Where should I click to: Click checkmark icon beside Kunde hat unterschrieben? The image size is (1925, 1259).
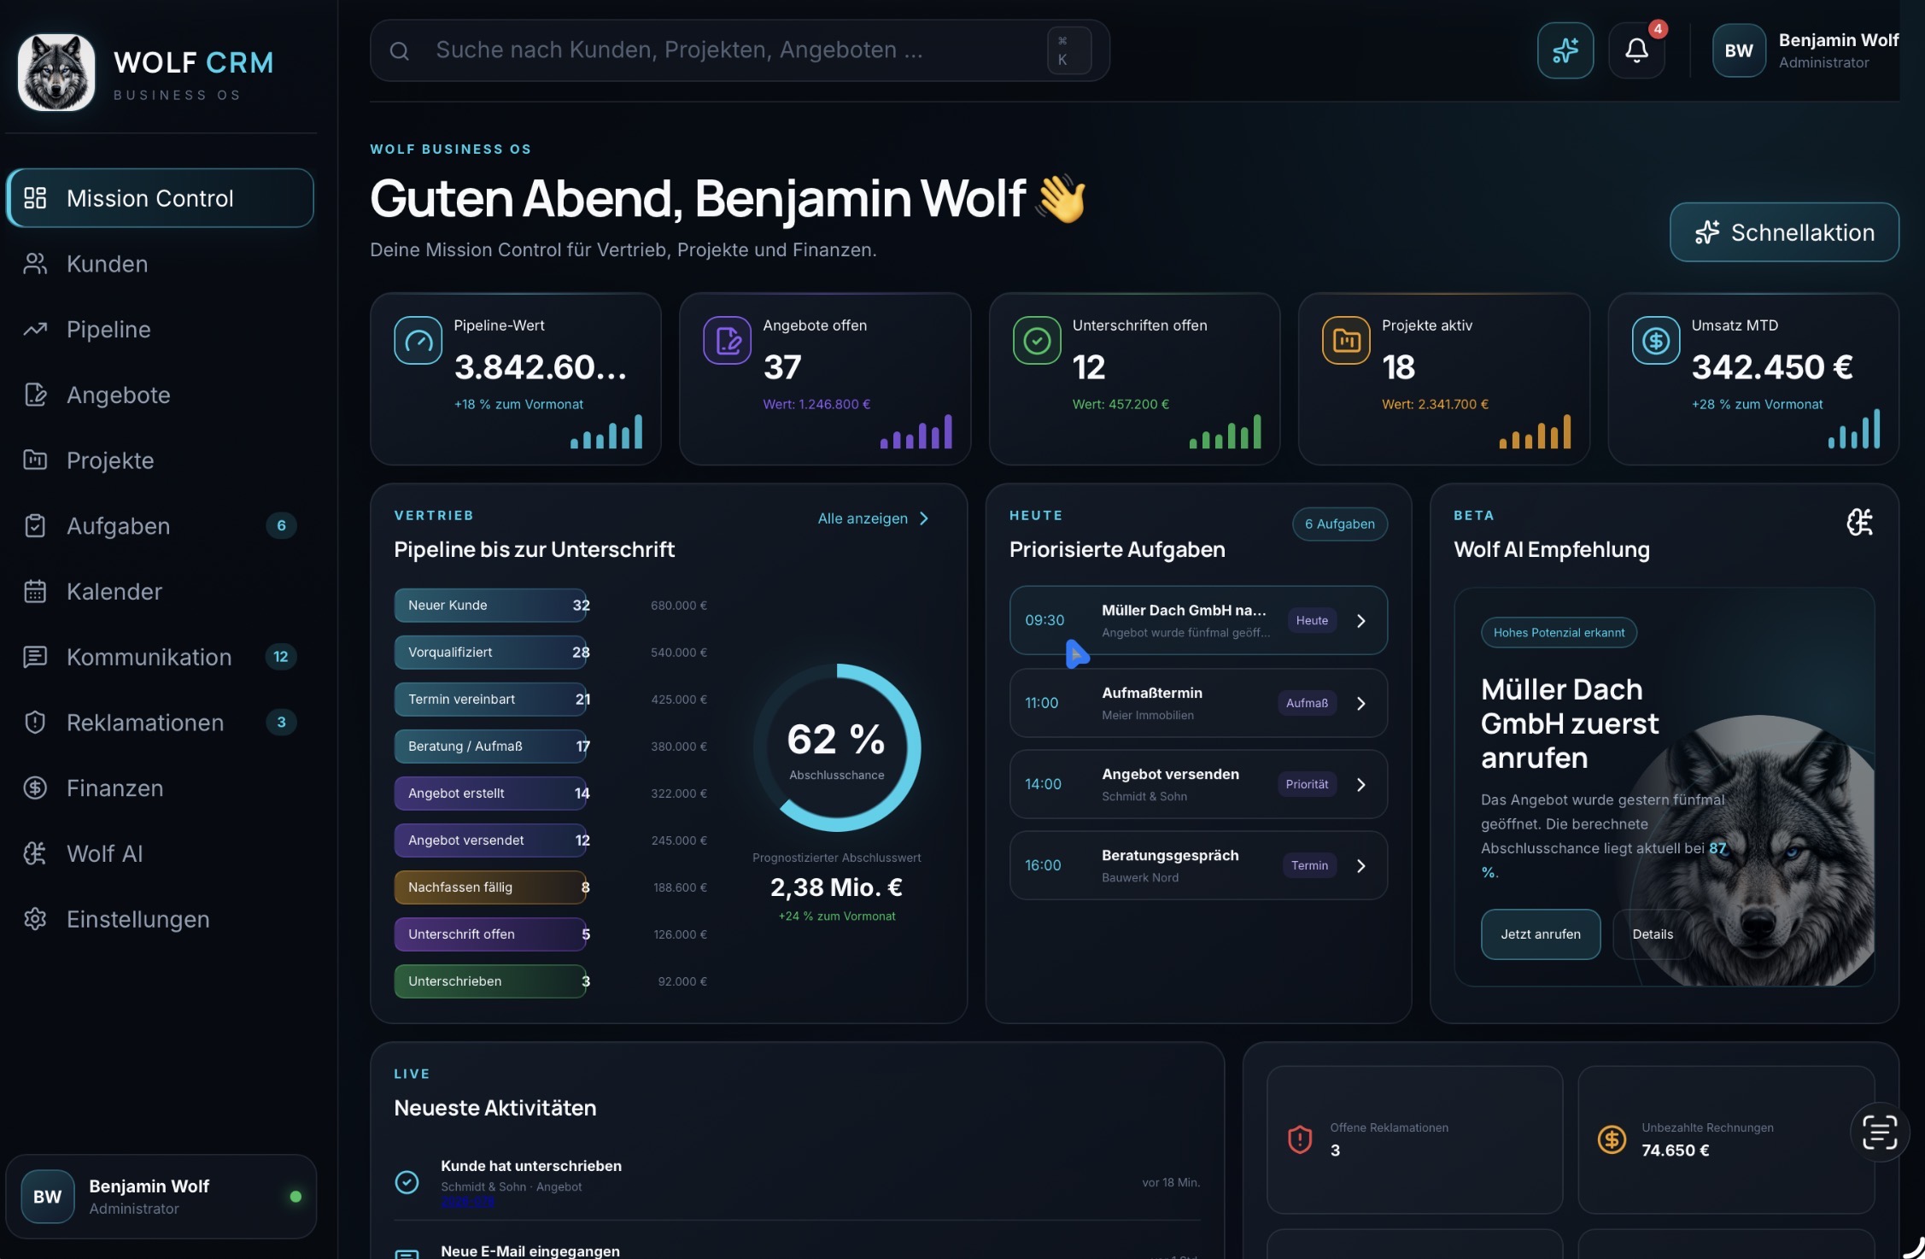point(407,1182)
